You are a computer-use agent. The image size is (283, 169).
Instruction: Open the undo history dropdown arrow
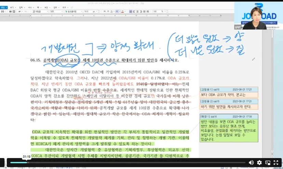(x=22, y=11)
